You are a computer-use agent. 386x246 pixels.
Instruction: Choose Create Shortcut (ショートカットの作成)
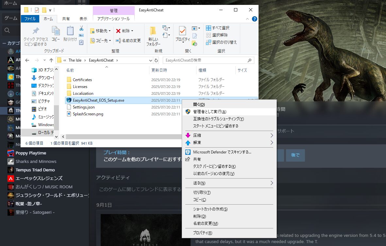229,209
